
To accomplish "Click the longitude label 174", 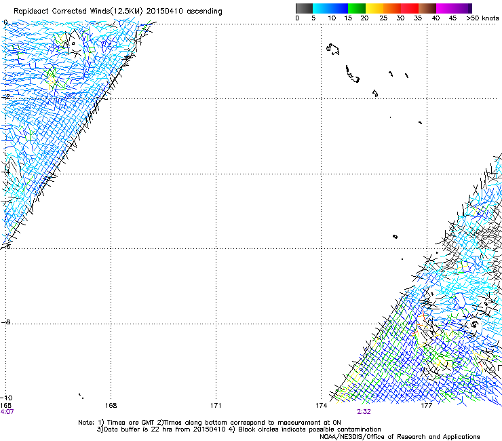I will [322, 406].
